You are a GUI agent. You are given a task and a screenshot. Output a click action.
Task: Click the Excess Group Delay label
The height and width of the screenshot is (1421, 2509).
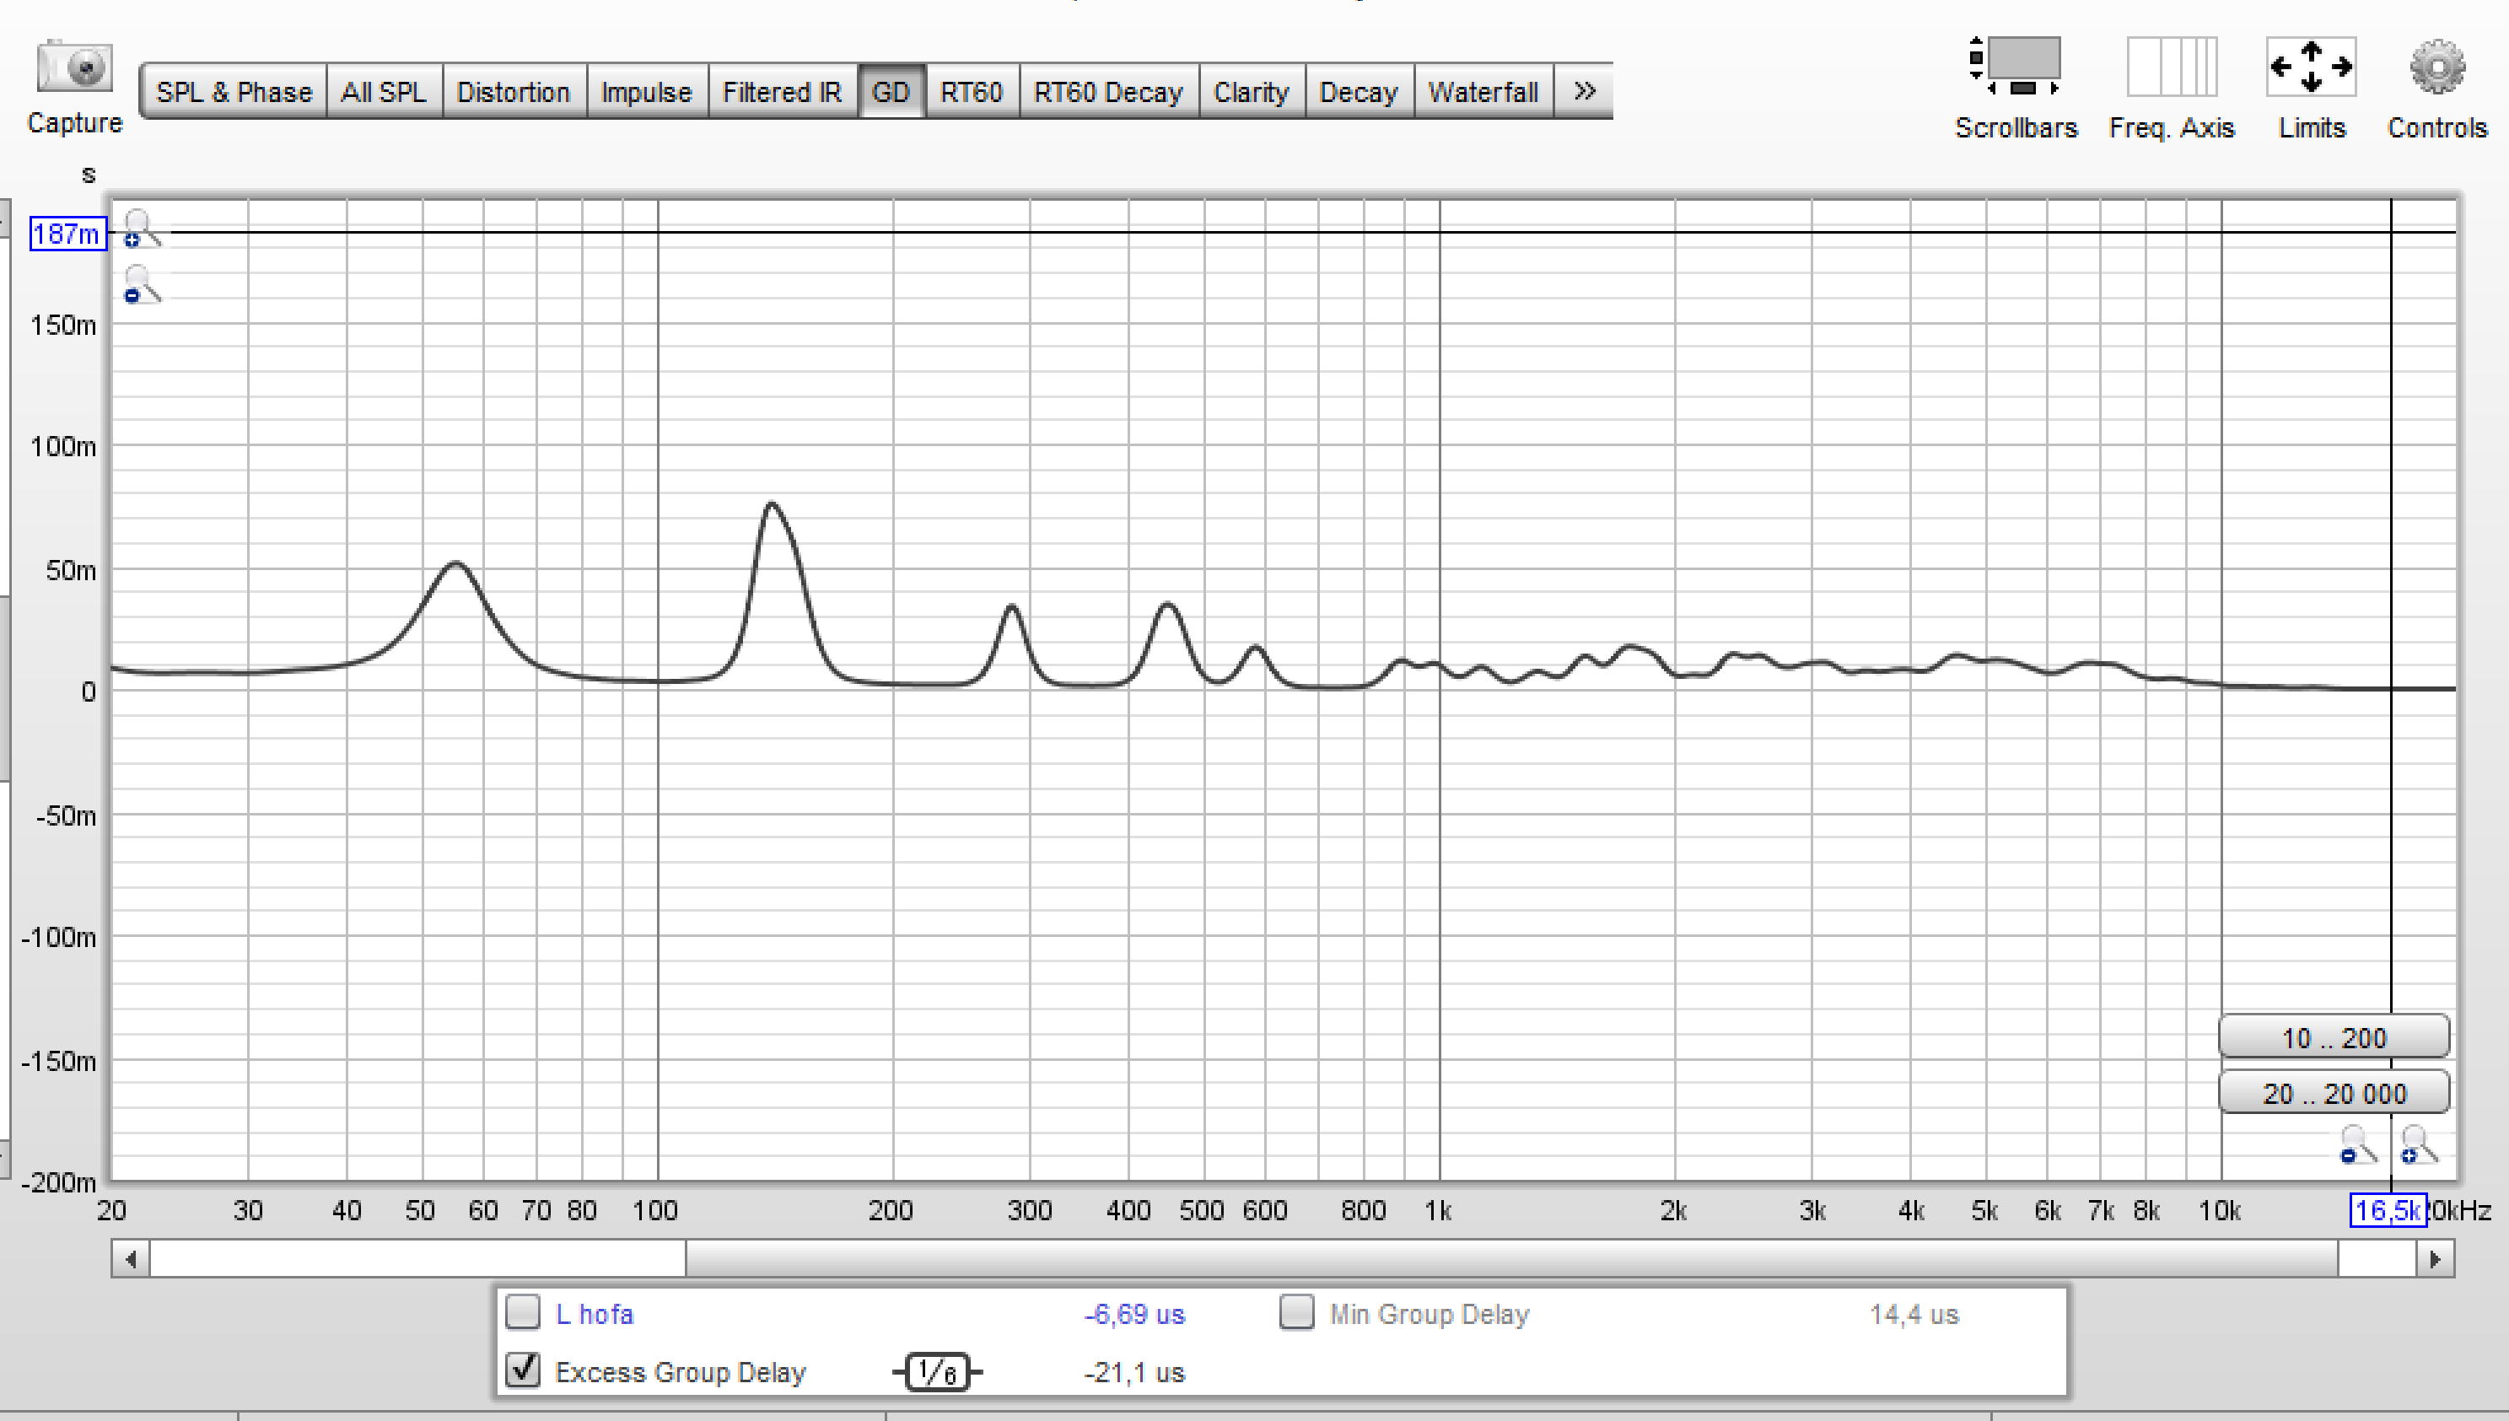click(x=681, y=1372)
